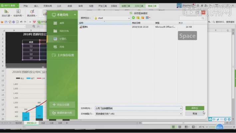Click the create new folder icon
Screen dimensions: 236x133
click(142, 18)
